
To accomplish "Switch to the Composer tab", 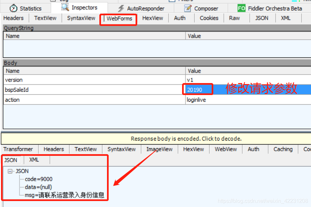I will [201, 8].
